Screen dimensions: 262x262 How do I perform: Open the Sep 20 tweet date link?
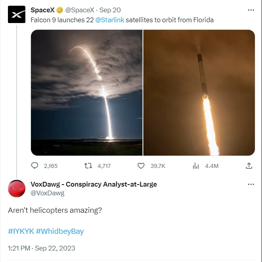pos(111,10)
